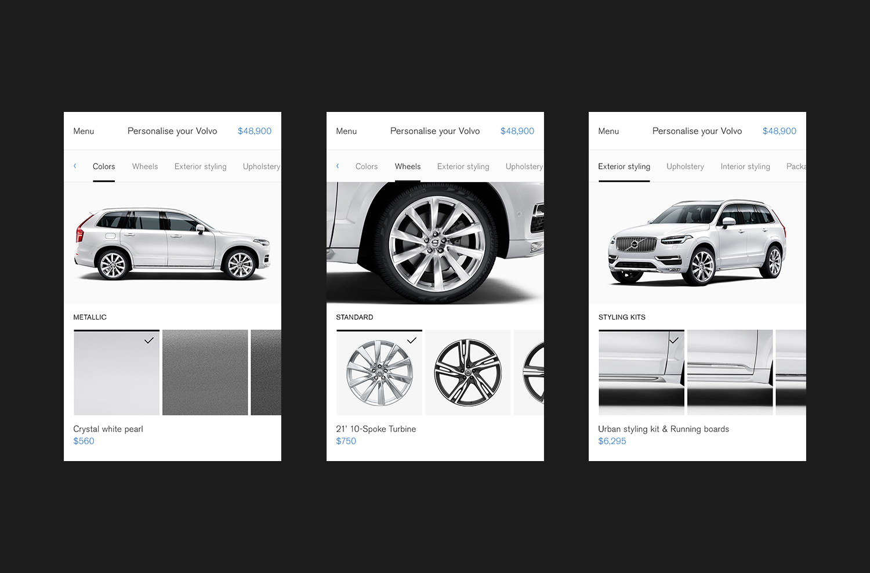Click 'Urban styling kit & Running boards' label
The height and width of the screenshot is (573, 870).
pyautogui.click(x=664, y=429)
